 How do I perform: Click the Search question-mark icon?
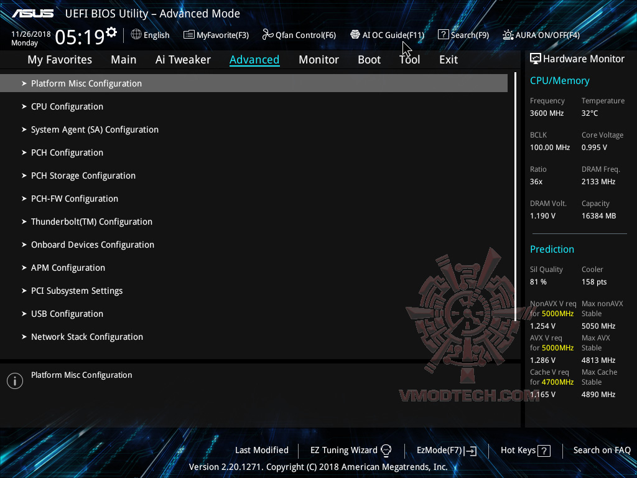point(443,35)
